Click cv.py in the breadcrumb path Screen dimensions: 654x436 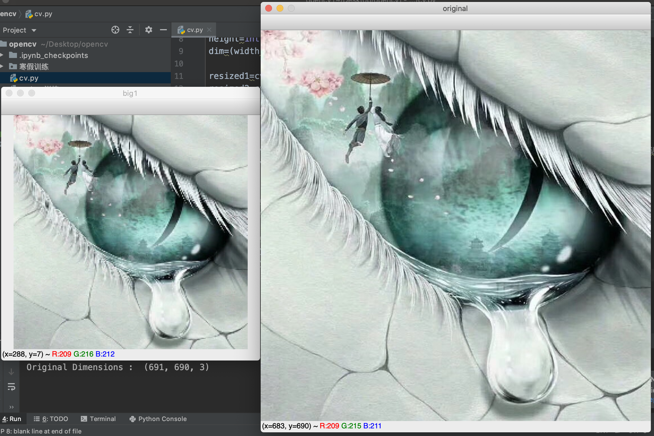point(43,14)
